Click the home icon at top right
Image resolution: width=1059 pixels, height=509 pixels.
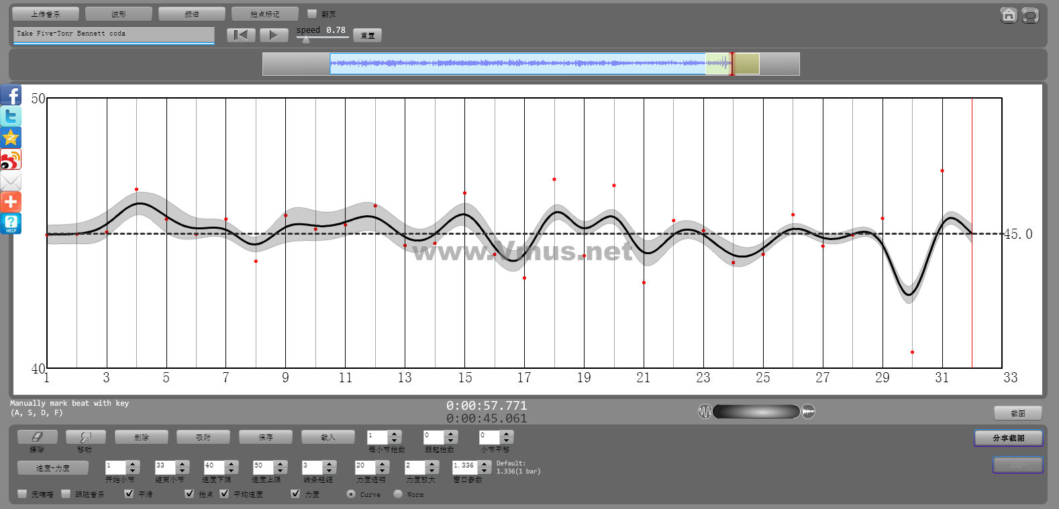pos(1008,15)
